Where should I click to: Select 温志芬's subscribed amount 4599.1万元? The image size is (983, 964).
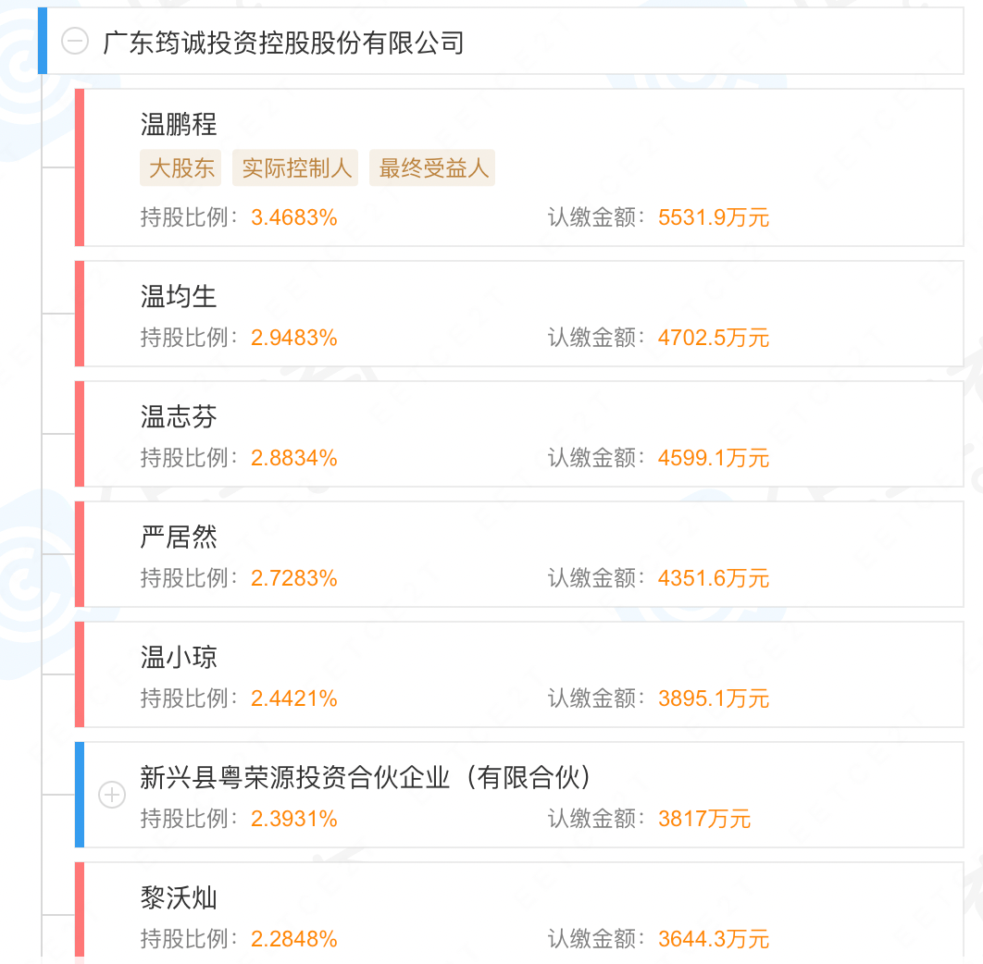pos(714,459)
